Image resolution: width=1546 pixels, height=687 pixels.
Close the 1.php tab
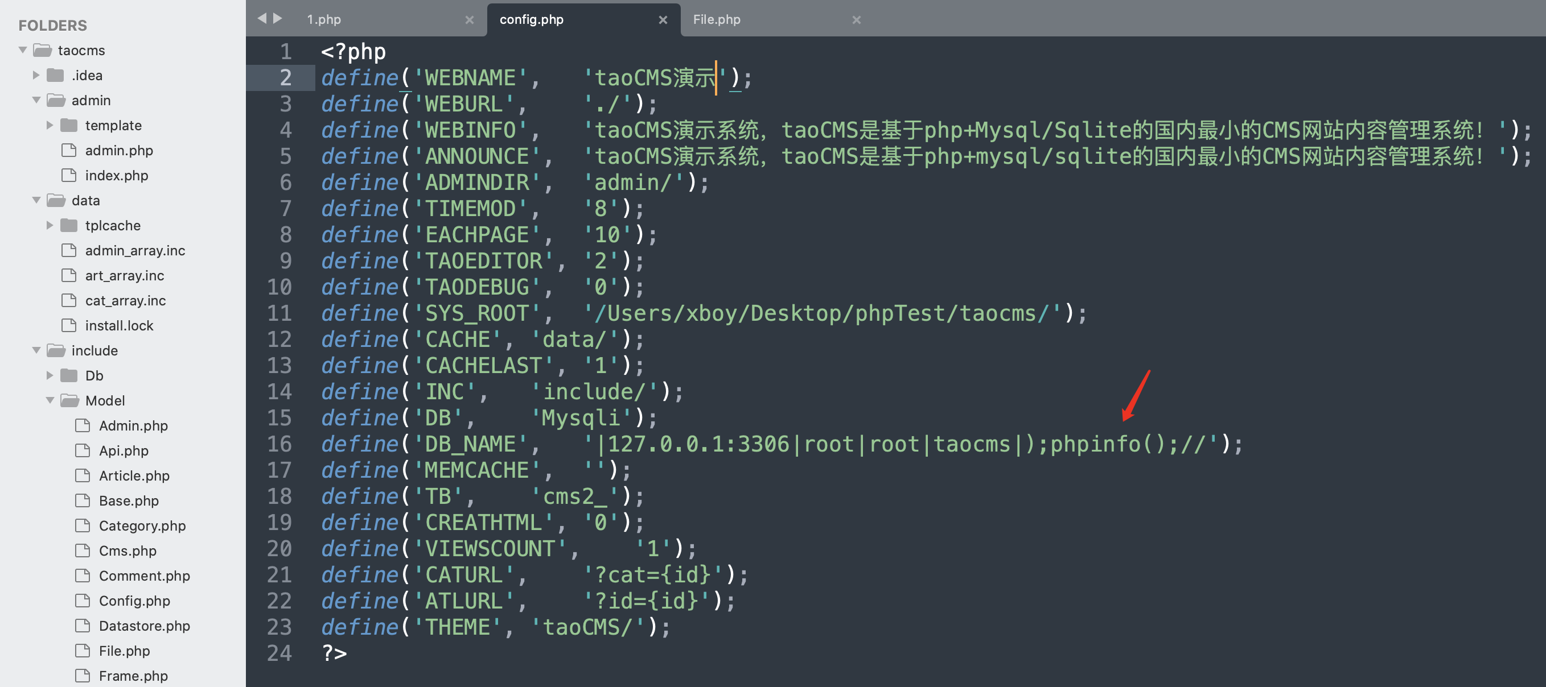(469, 20)
